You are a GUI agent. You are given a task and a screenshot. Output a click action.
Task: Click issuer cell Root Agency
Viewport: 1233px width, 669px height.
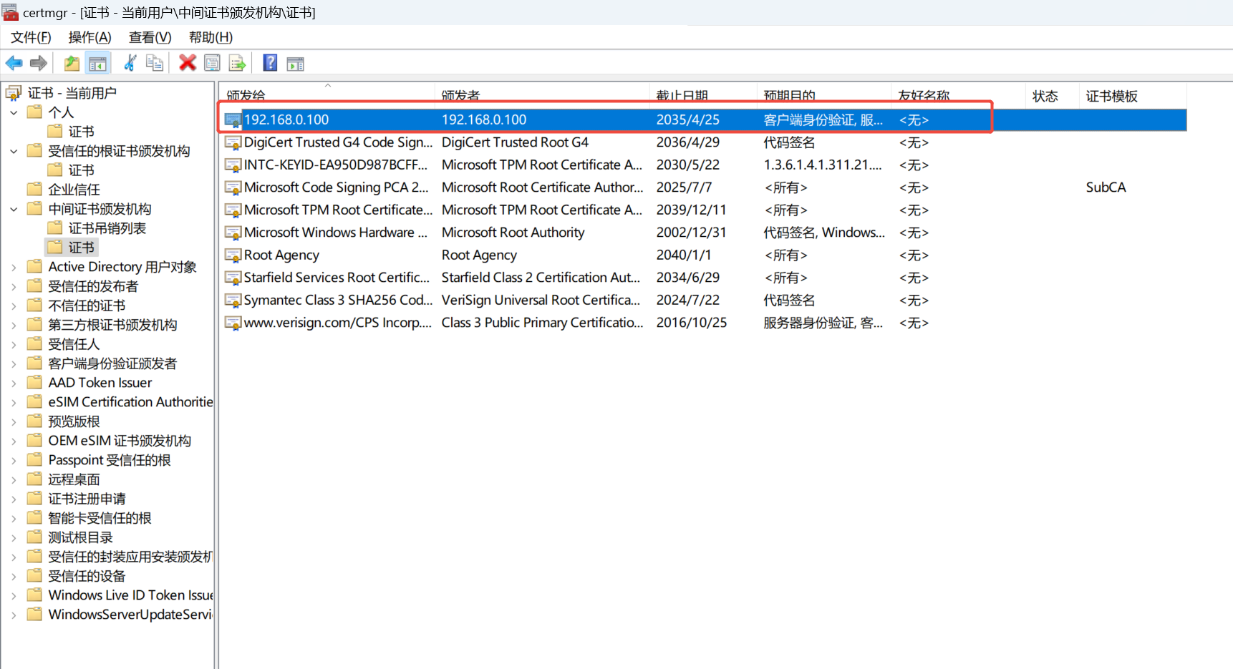pos(479,255)
